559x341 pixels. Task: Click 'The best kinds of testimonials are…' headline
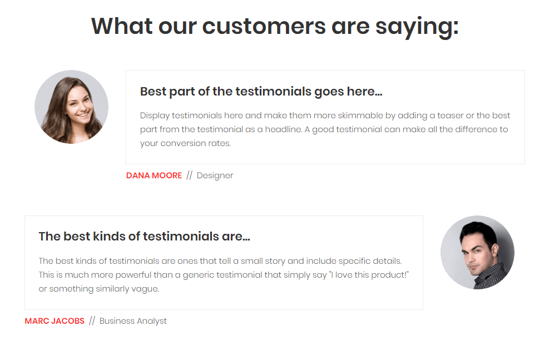coord(145,237)
